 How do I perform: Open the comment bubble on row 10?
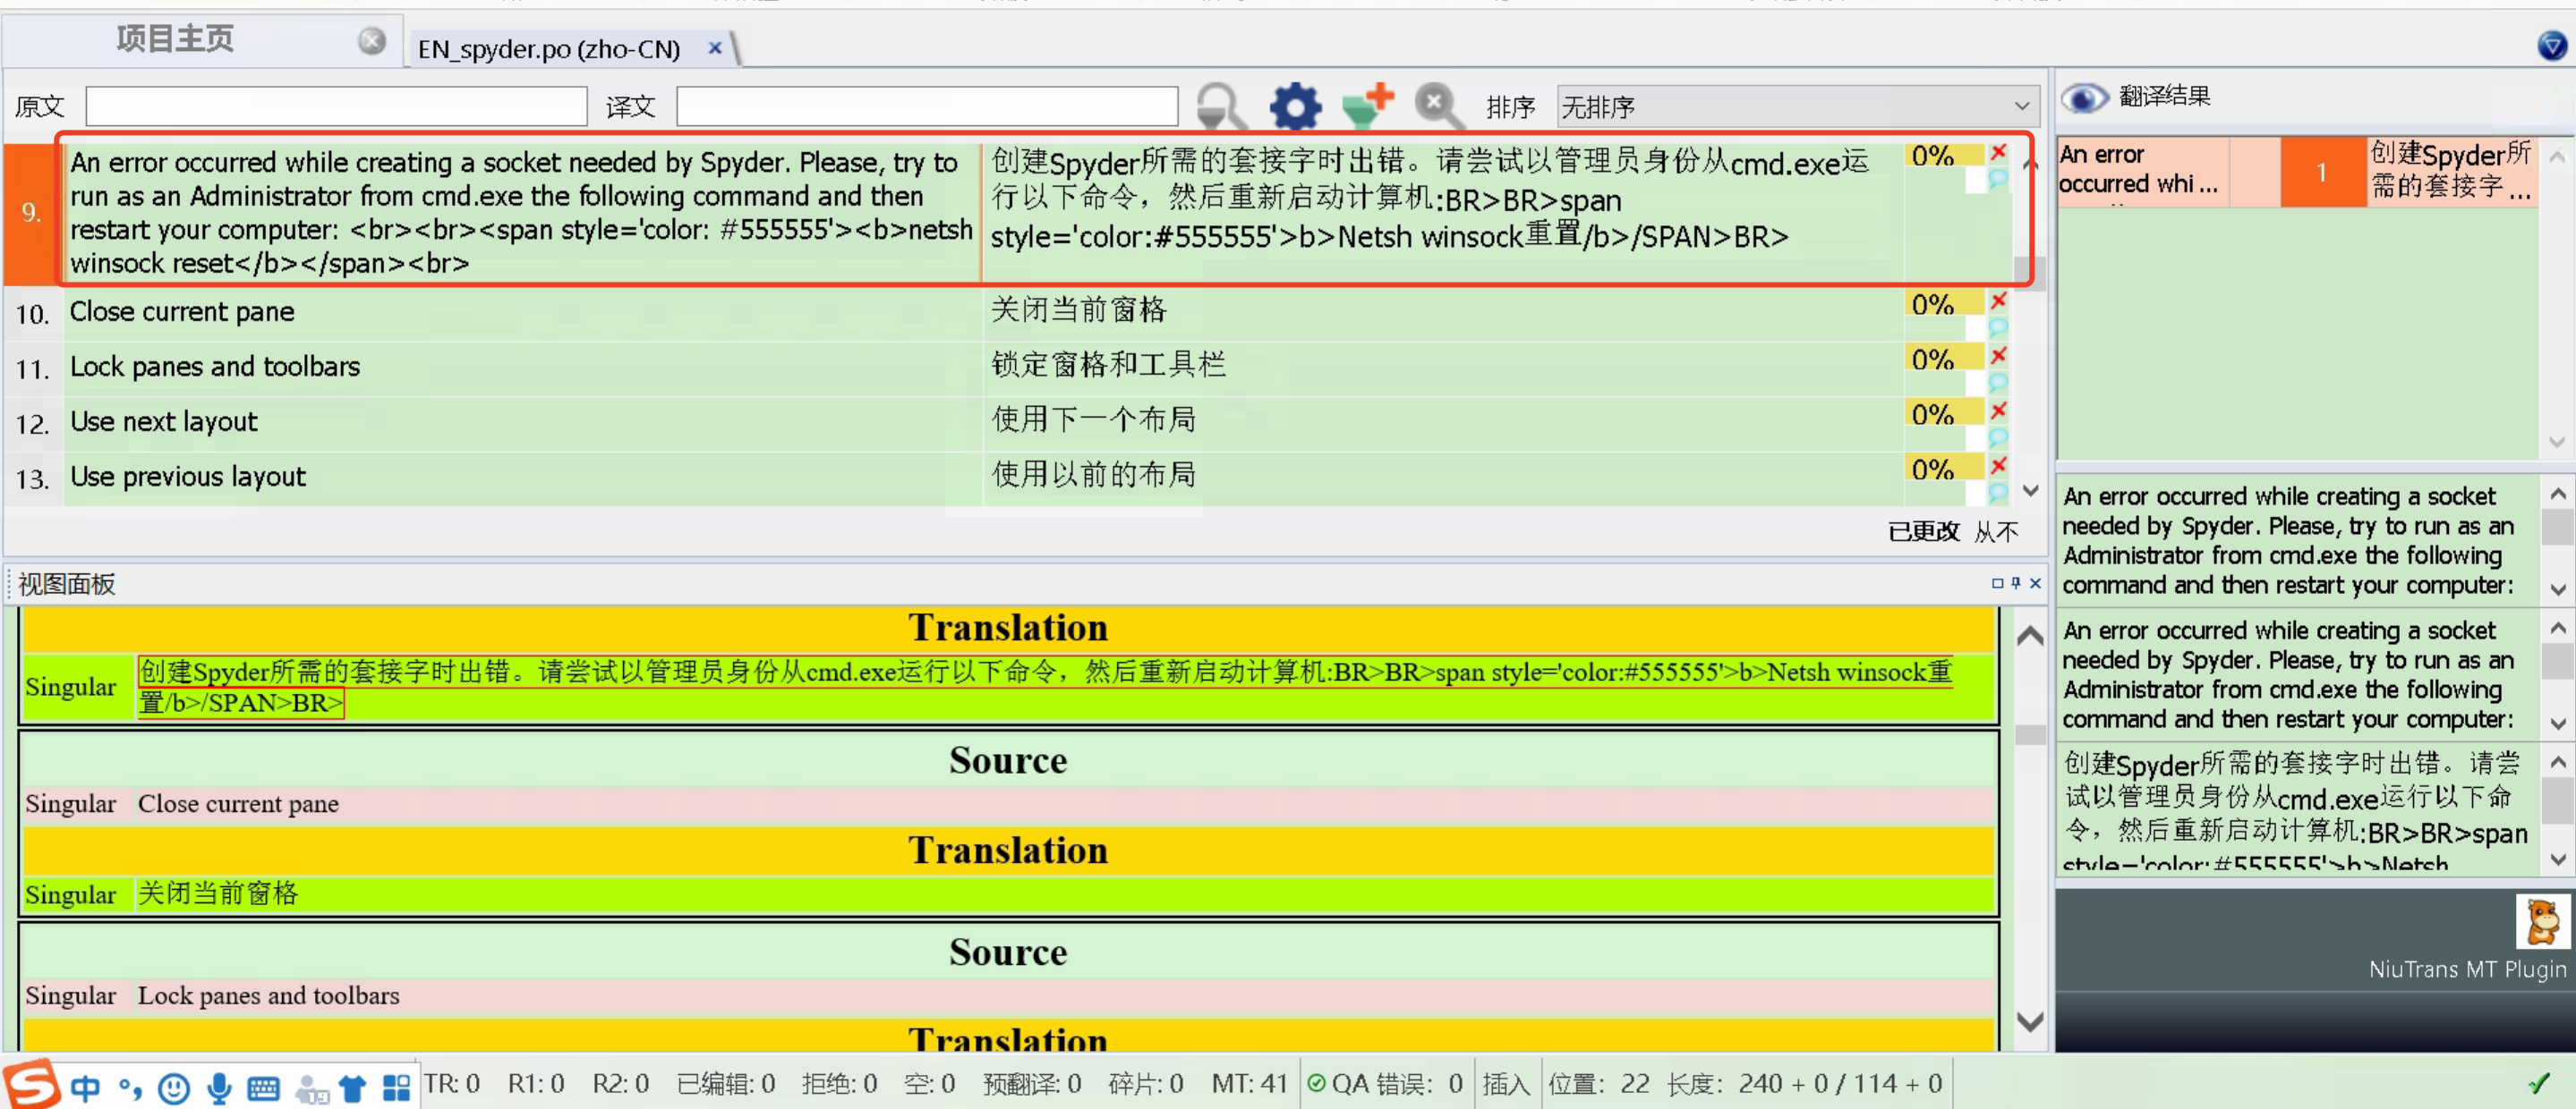tap(1998, 326)
